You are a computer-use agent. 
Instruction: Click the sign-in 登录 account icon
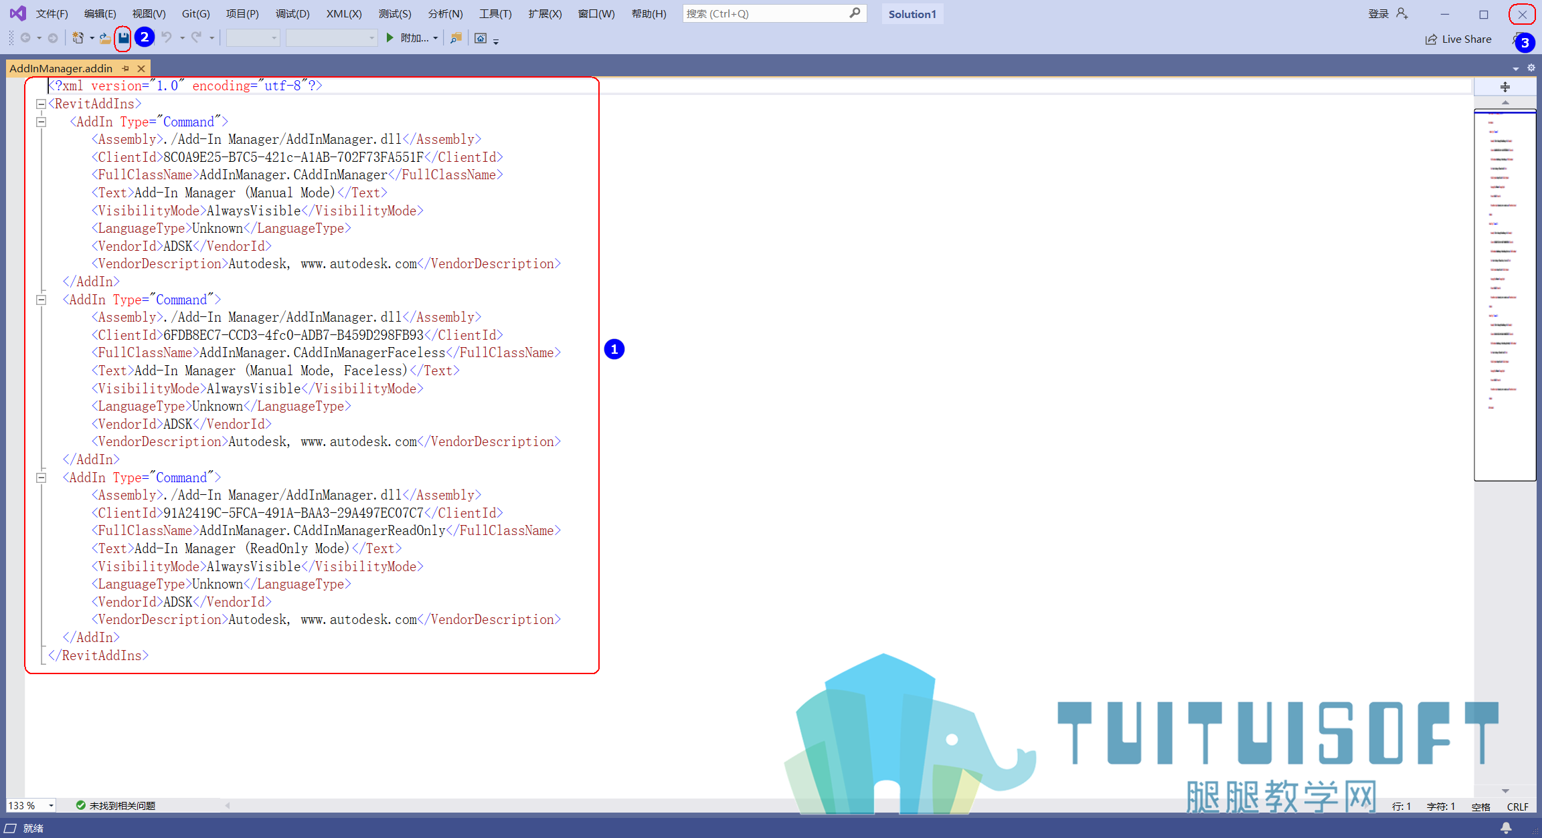coord(1402,13)
